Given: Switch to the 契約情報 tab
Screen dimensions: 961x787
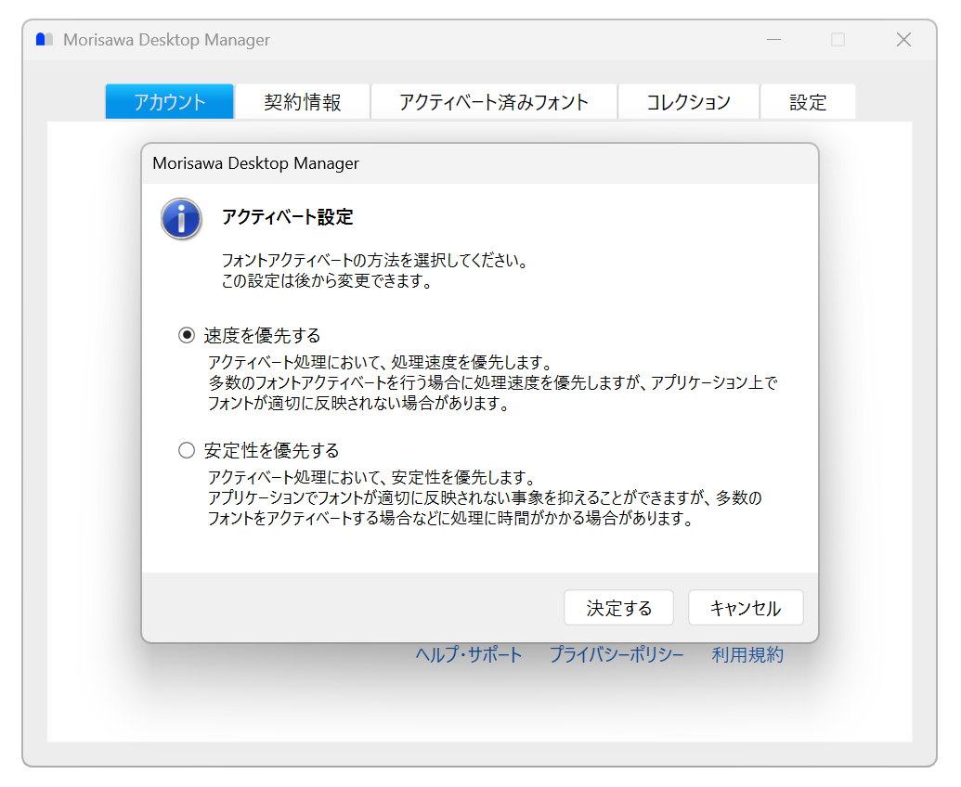Looking at the screenshot, I should click(303, 102).
